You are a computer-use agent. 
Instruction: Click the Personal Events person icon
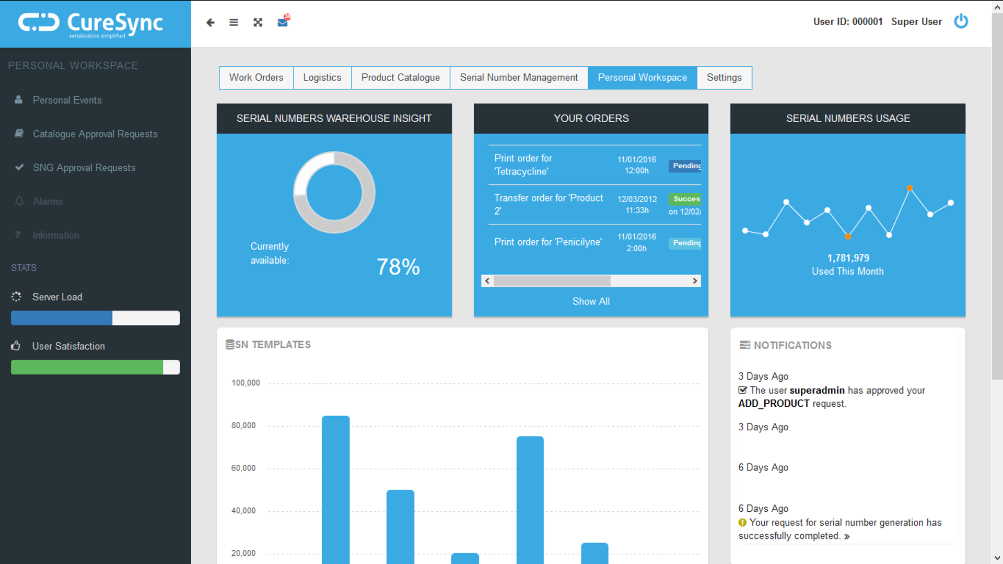tap(19, 100)
